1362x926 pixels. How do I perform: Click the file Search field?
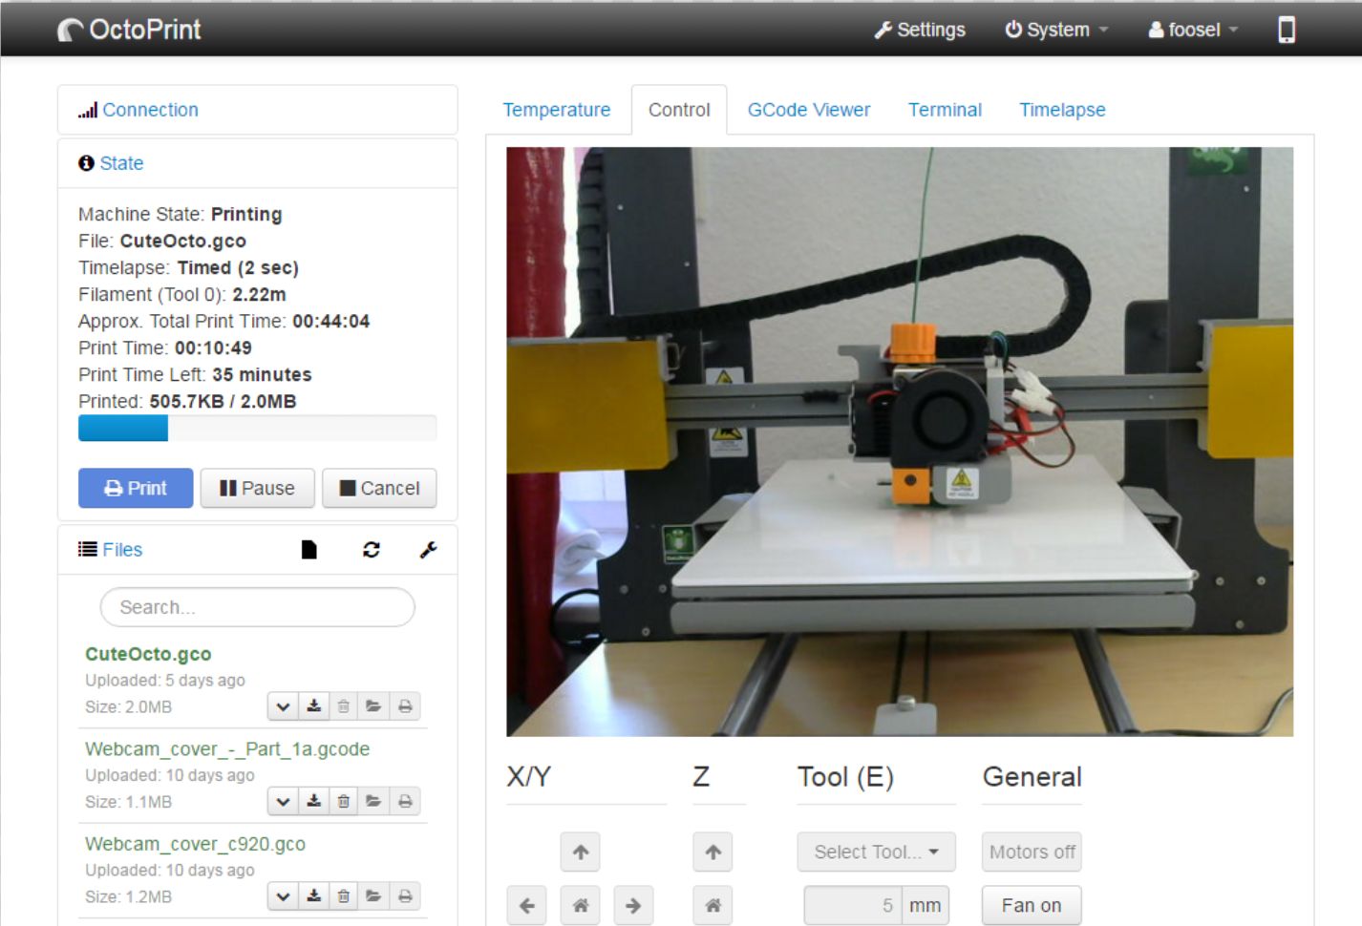click(257, 607)
